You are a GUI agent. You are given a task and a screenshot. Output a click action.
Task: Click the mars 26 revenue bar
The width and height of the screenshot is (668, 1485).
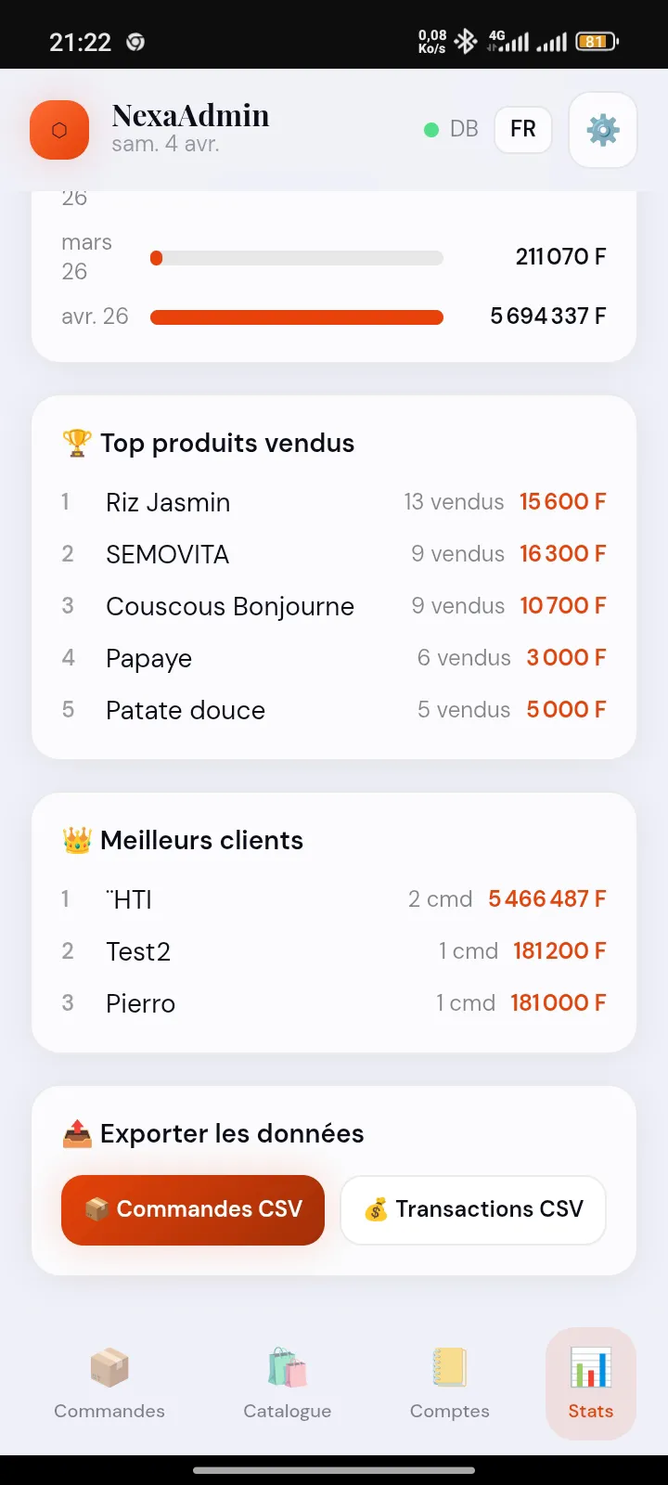(297, 258)
